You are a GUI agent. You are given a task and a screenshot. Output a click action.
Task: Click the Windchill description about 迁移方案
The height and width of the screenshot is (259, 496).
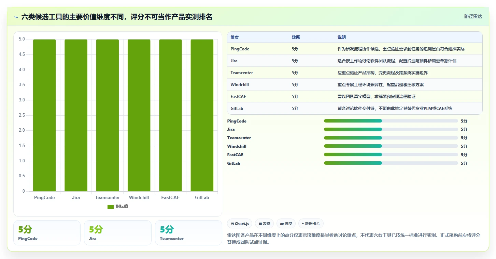[x=381, y=85]
